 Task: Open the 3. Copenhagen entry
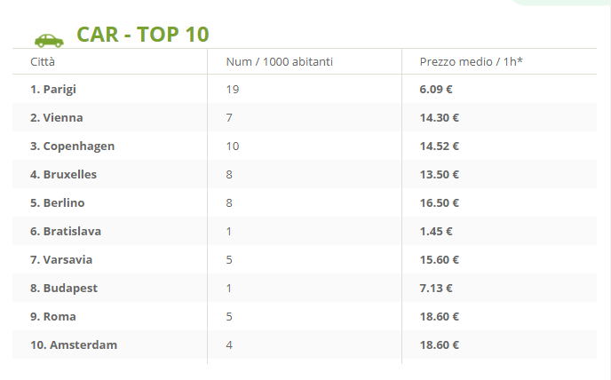[x=73, y=146]
